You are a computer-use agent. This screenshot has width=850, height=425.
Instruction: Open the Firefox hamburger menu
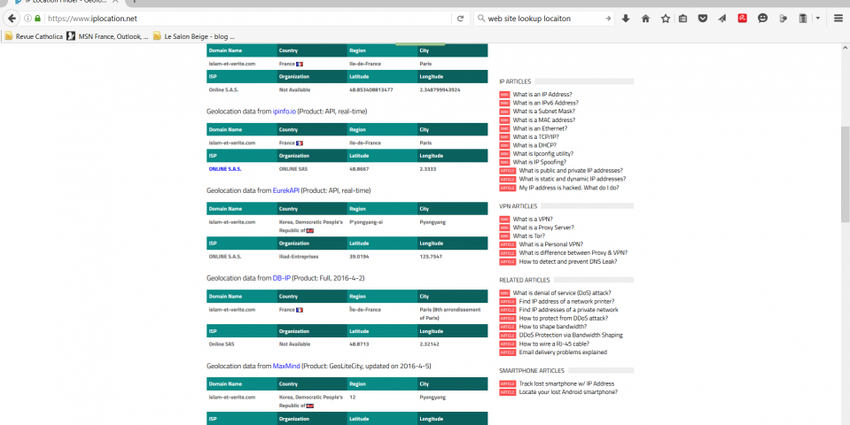[x=838, y=19]
